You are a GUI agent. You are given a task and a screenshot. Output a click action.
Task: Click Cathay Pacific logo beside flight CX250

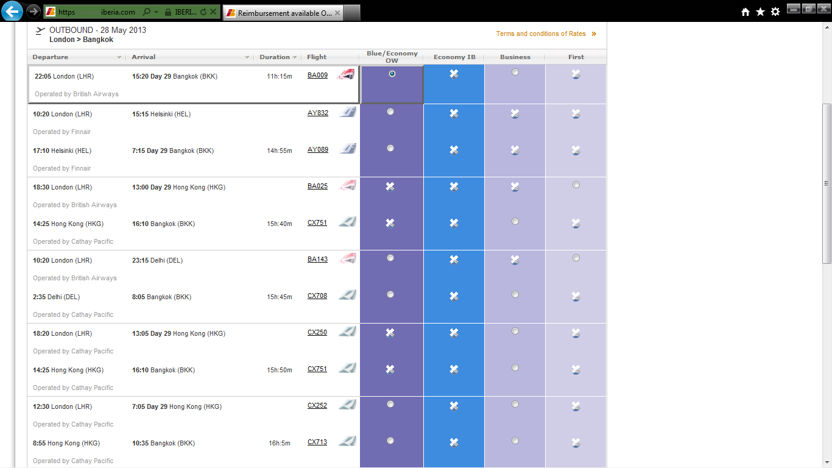(348, 331)
